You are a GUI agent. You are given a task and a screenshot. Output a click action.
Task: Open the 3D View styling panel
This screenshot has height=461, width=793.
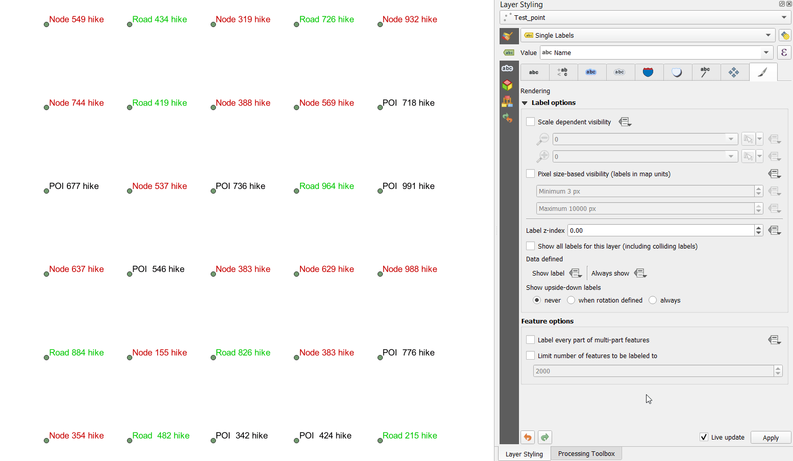(508, 85)
